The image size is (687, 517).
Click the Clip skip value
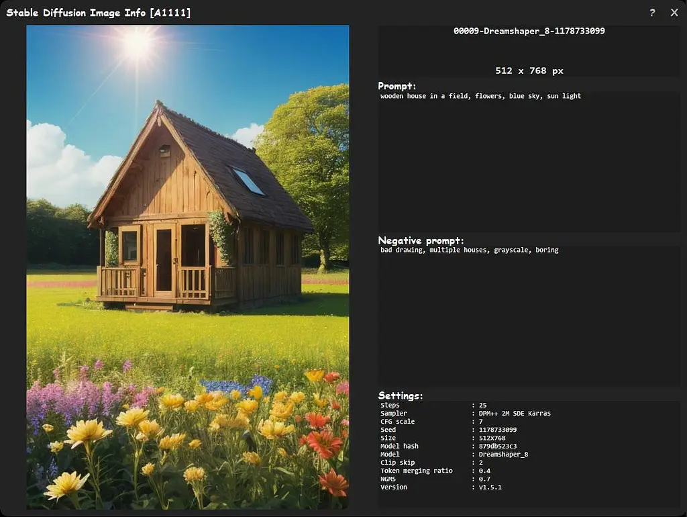[480, 462]
